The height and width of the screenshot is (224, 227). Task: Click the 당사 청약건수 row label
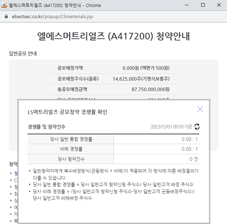(x=71, y=159)
